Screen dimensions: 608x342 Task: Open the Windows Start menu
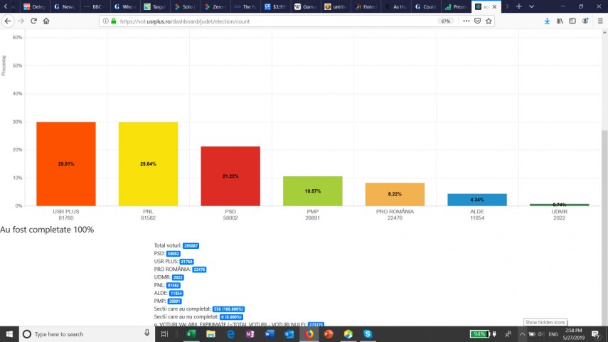click(9, 333)
